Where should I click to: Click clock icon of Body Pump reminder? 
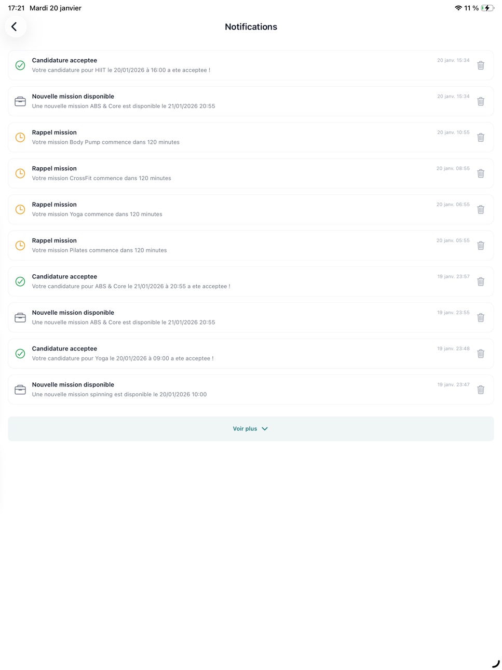coord(20,138)
